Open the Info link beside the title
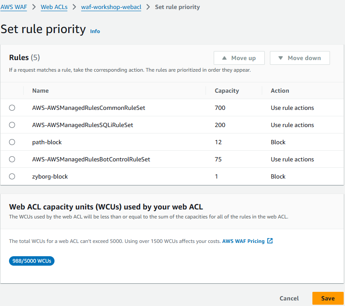Viewport: 345px width, 306px height. pos(95,31)
